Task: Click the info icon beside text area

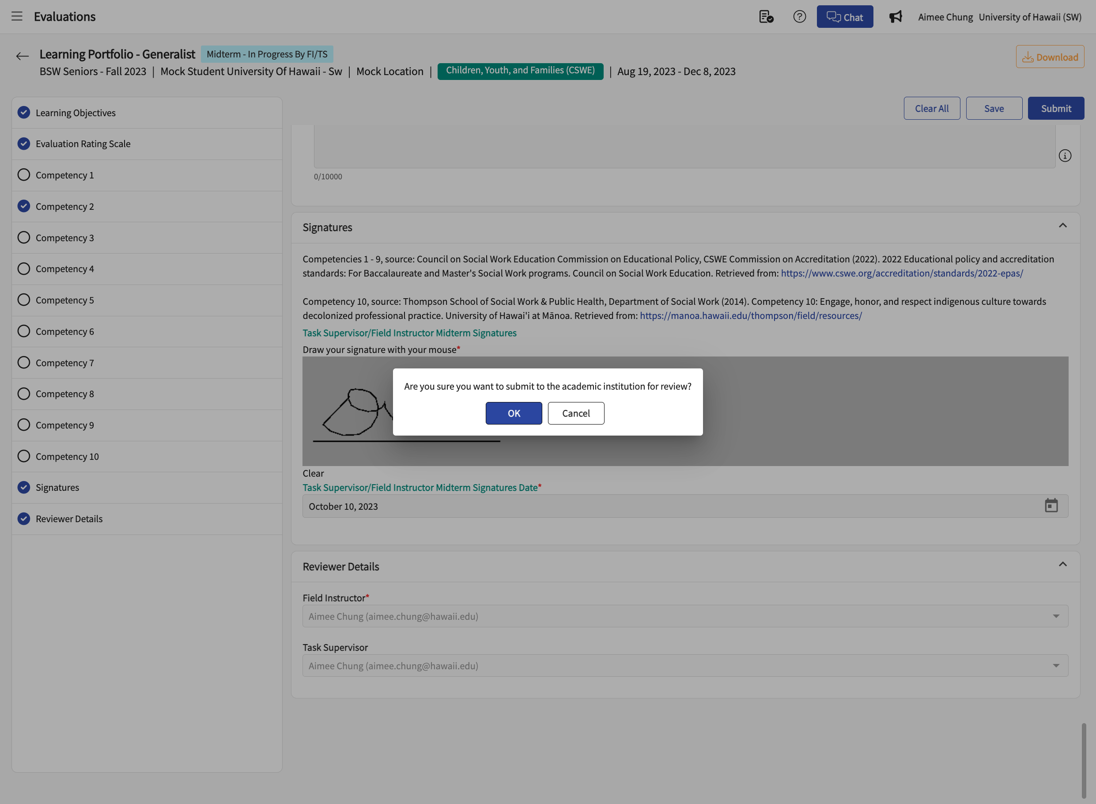Action: click(1065, 156)
